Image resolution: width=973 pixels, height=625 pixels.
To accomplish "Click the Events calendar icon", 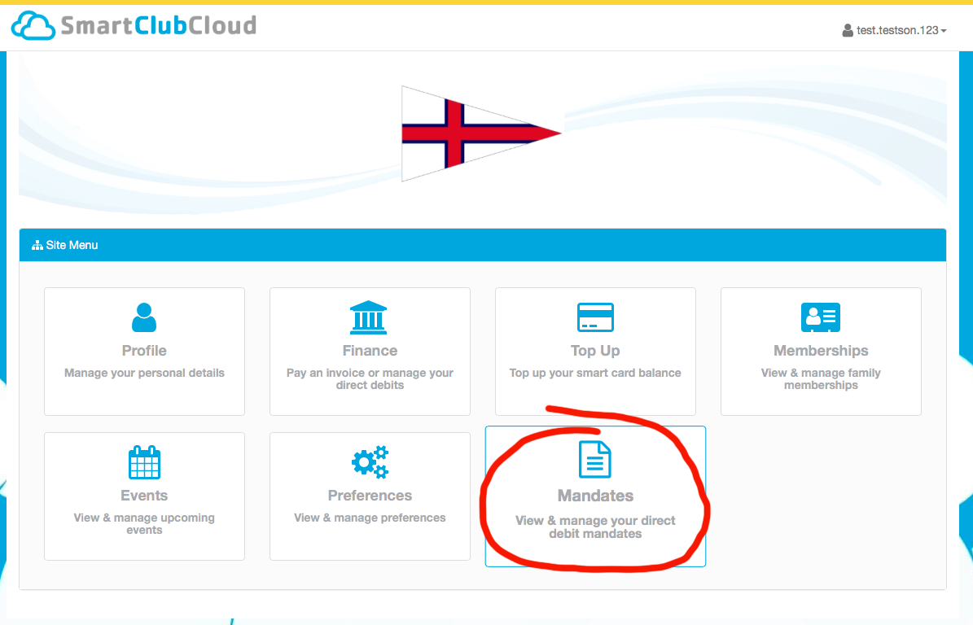I will click(x=144, y=462).
